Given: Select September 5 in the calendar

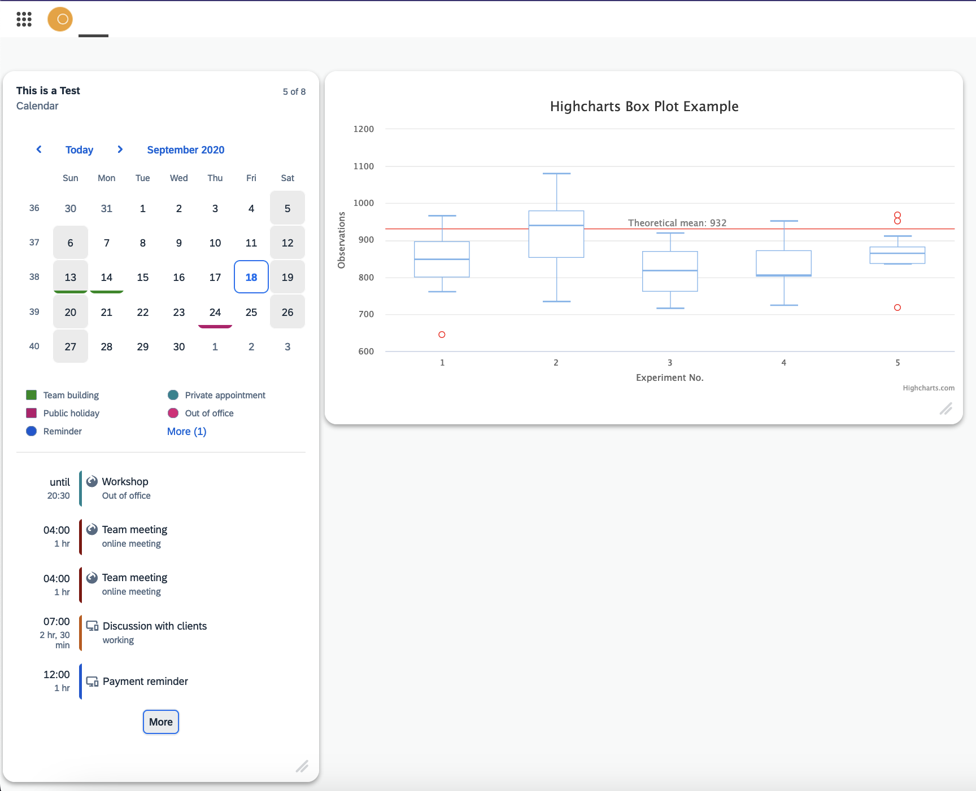Looking at the screenshot, I should pos(287,208).
